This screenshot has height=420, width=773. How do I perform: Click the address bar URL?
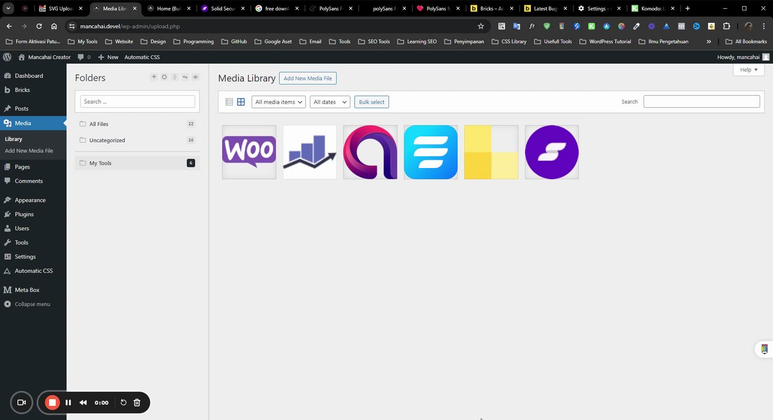[130, 26]
